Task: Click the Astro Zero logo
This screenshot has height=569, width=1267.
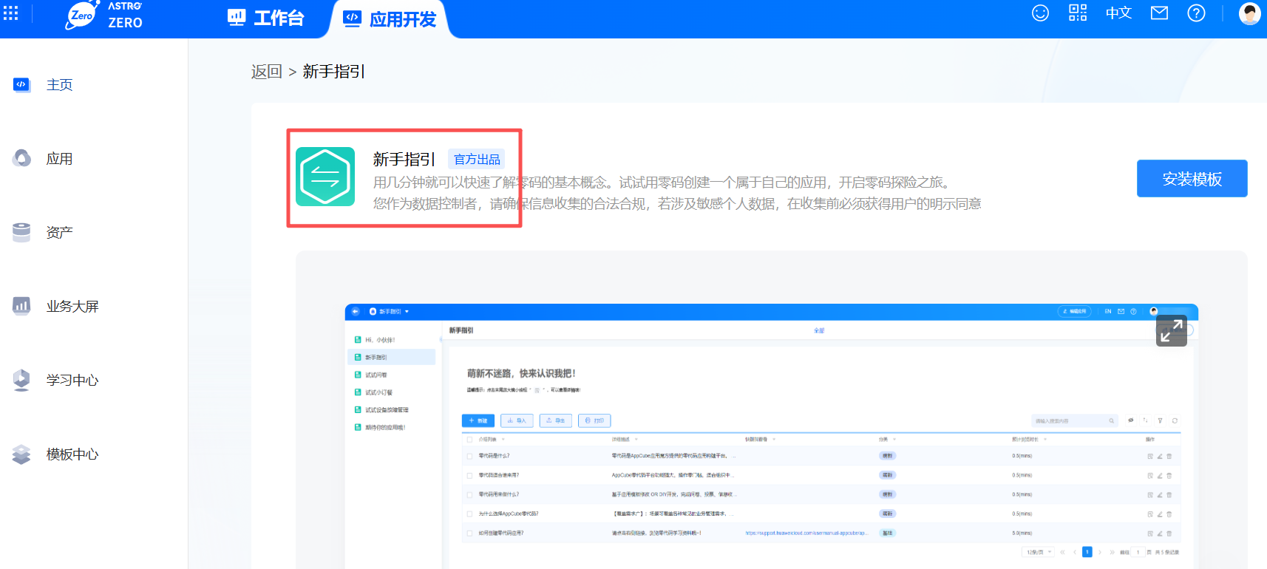Action: [104, 15]
